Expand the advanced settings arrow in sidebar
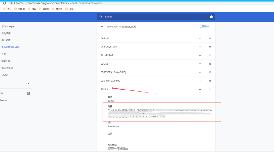Image resolution: width=274 pixels, height=152 pixels. pyautogui.click(x=28, y=84)
